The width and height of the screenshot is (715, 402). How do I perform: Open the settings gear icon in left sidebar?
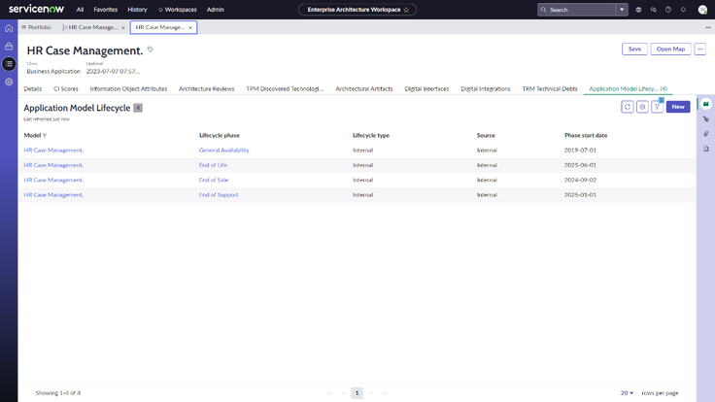pyautogui.click(x=9, y=82)
